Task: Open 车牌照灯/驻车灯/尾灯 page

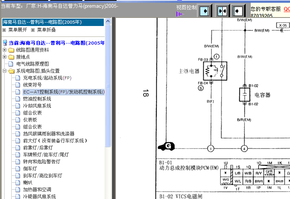Action: click(46, 155)
